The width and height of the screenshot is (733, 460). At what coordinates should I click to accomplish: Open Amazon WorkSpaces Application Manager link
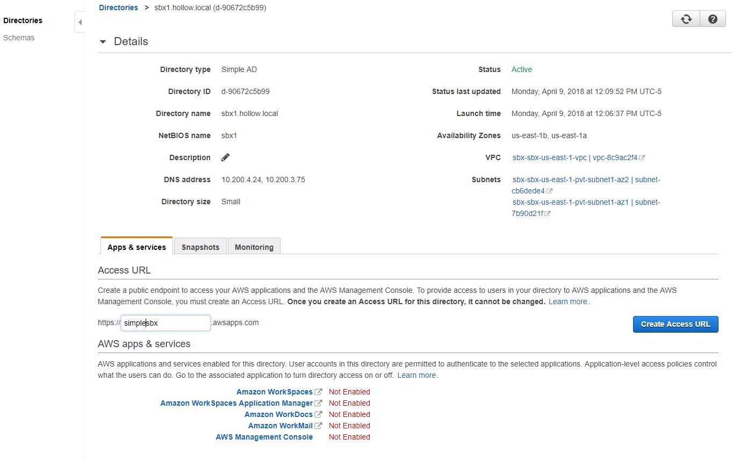coord(236,404)
